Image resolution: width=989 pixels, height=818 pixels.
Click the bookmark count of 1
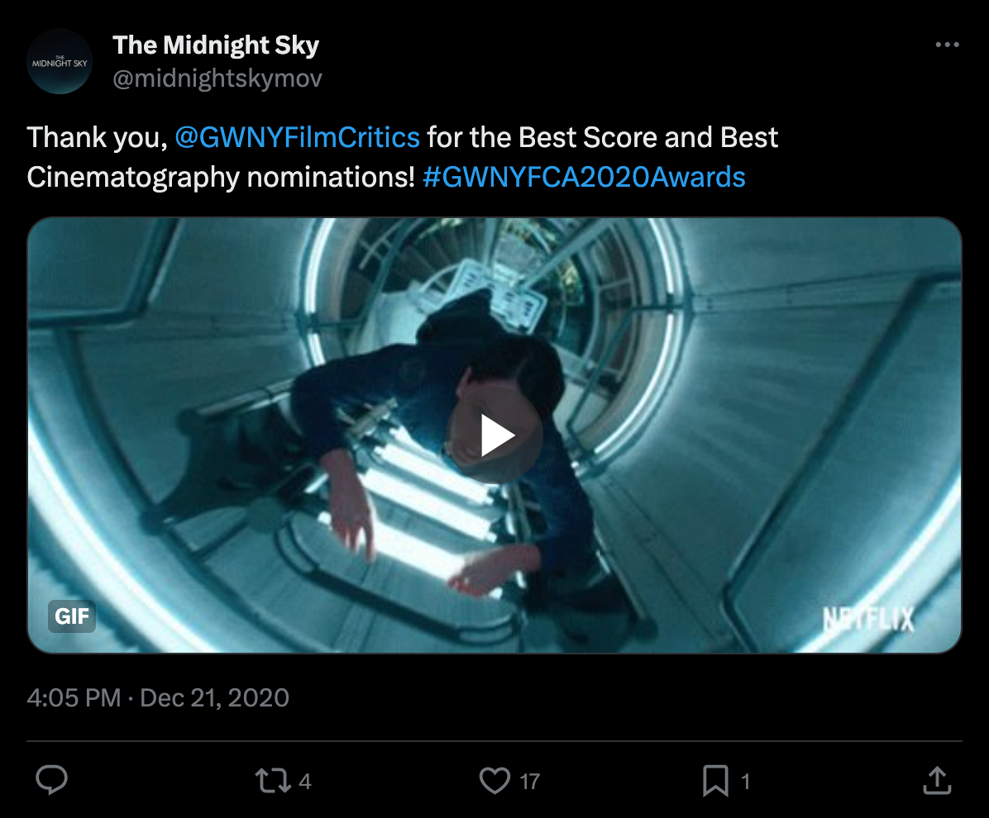coord(746,782)
